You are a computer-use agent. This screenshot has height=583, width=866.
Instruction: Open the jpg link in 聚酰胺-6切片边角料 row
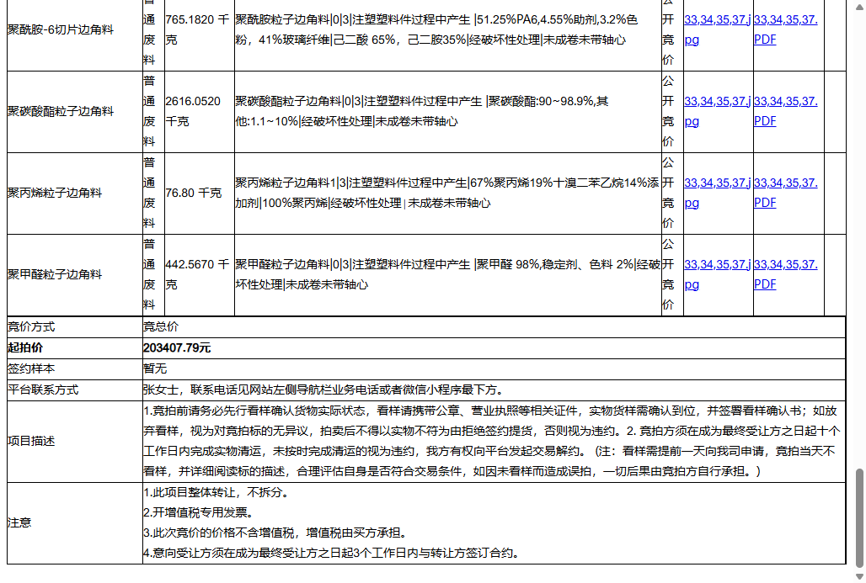coord(718,29)
